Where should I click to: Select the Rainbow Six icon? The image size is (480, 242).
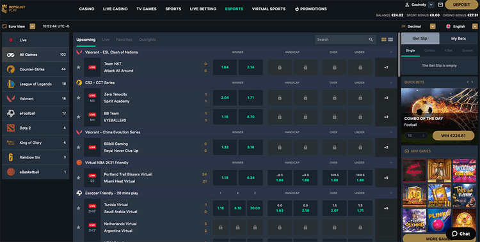[x=11, y=157]
